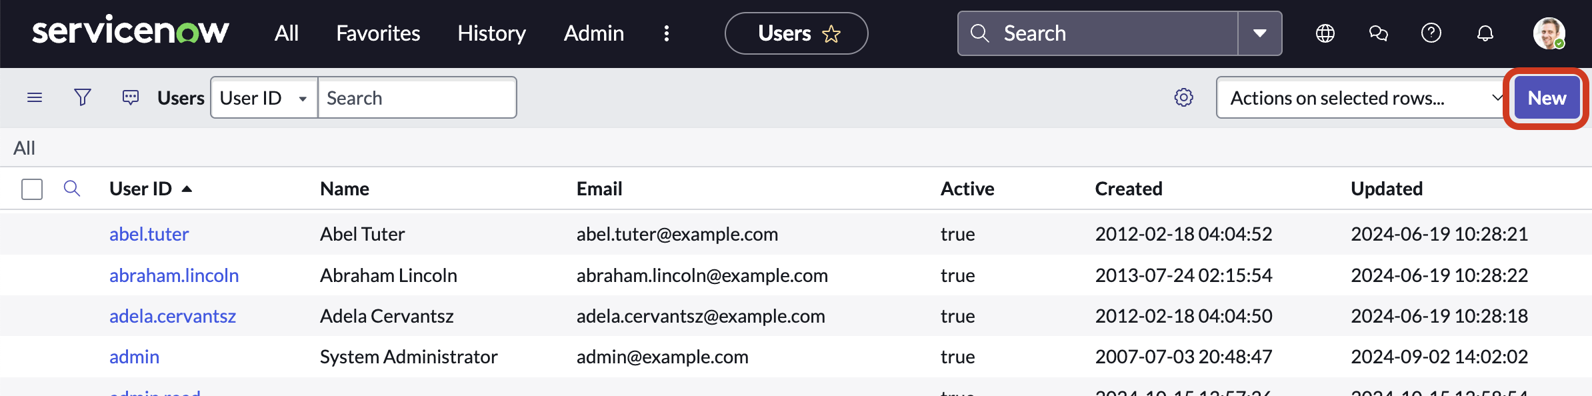This screenshot has width=1592, height=396.
Task: Open the Favorites menu
Action: coord(378,33)
